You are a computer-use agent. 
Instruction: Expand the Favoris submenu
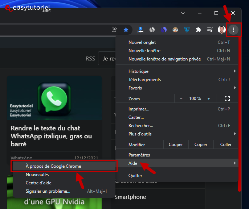tap(177, 88)
